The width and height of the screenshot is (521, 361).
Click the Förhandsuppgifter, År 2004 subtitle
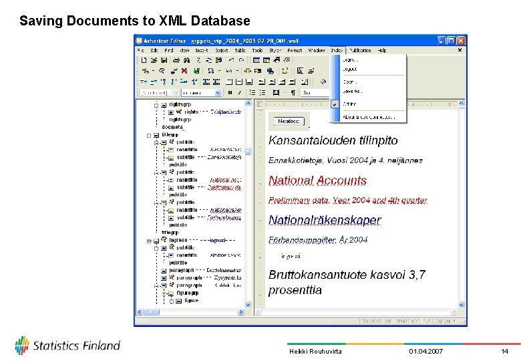point(318,240)
